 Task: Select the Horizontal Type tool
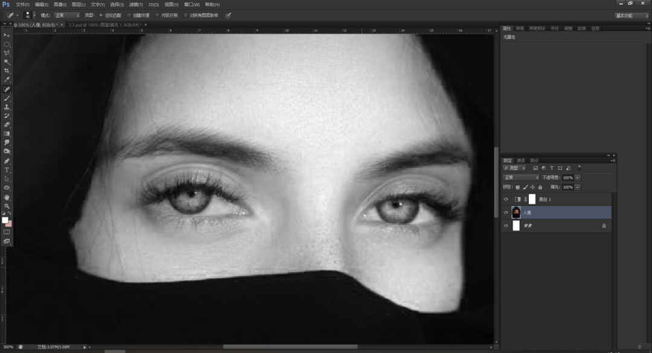(7, 170)
